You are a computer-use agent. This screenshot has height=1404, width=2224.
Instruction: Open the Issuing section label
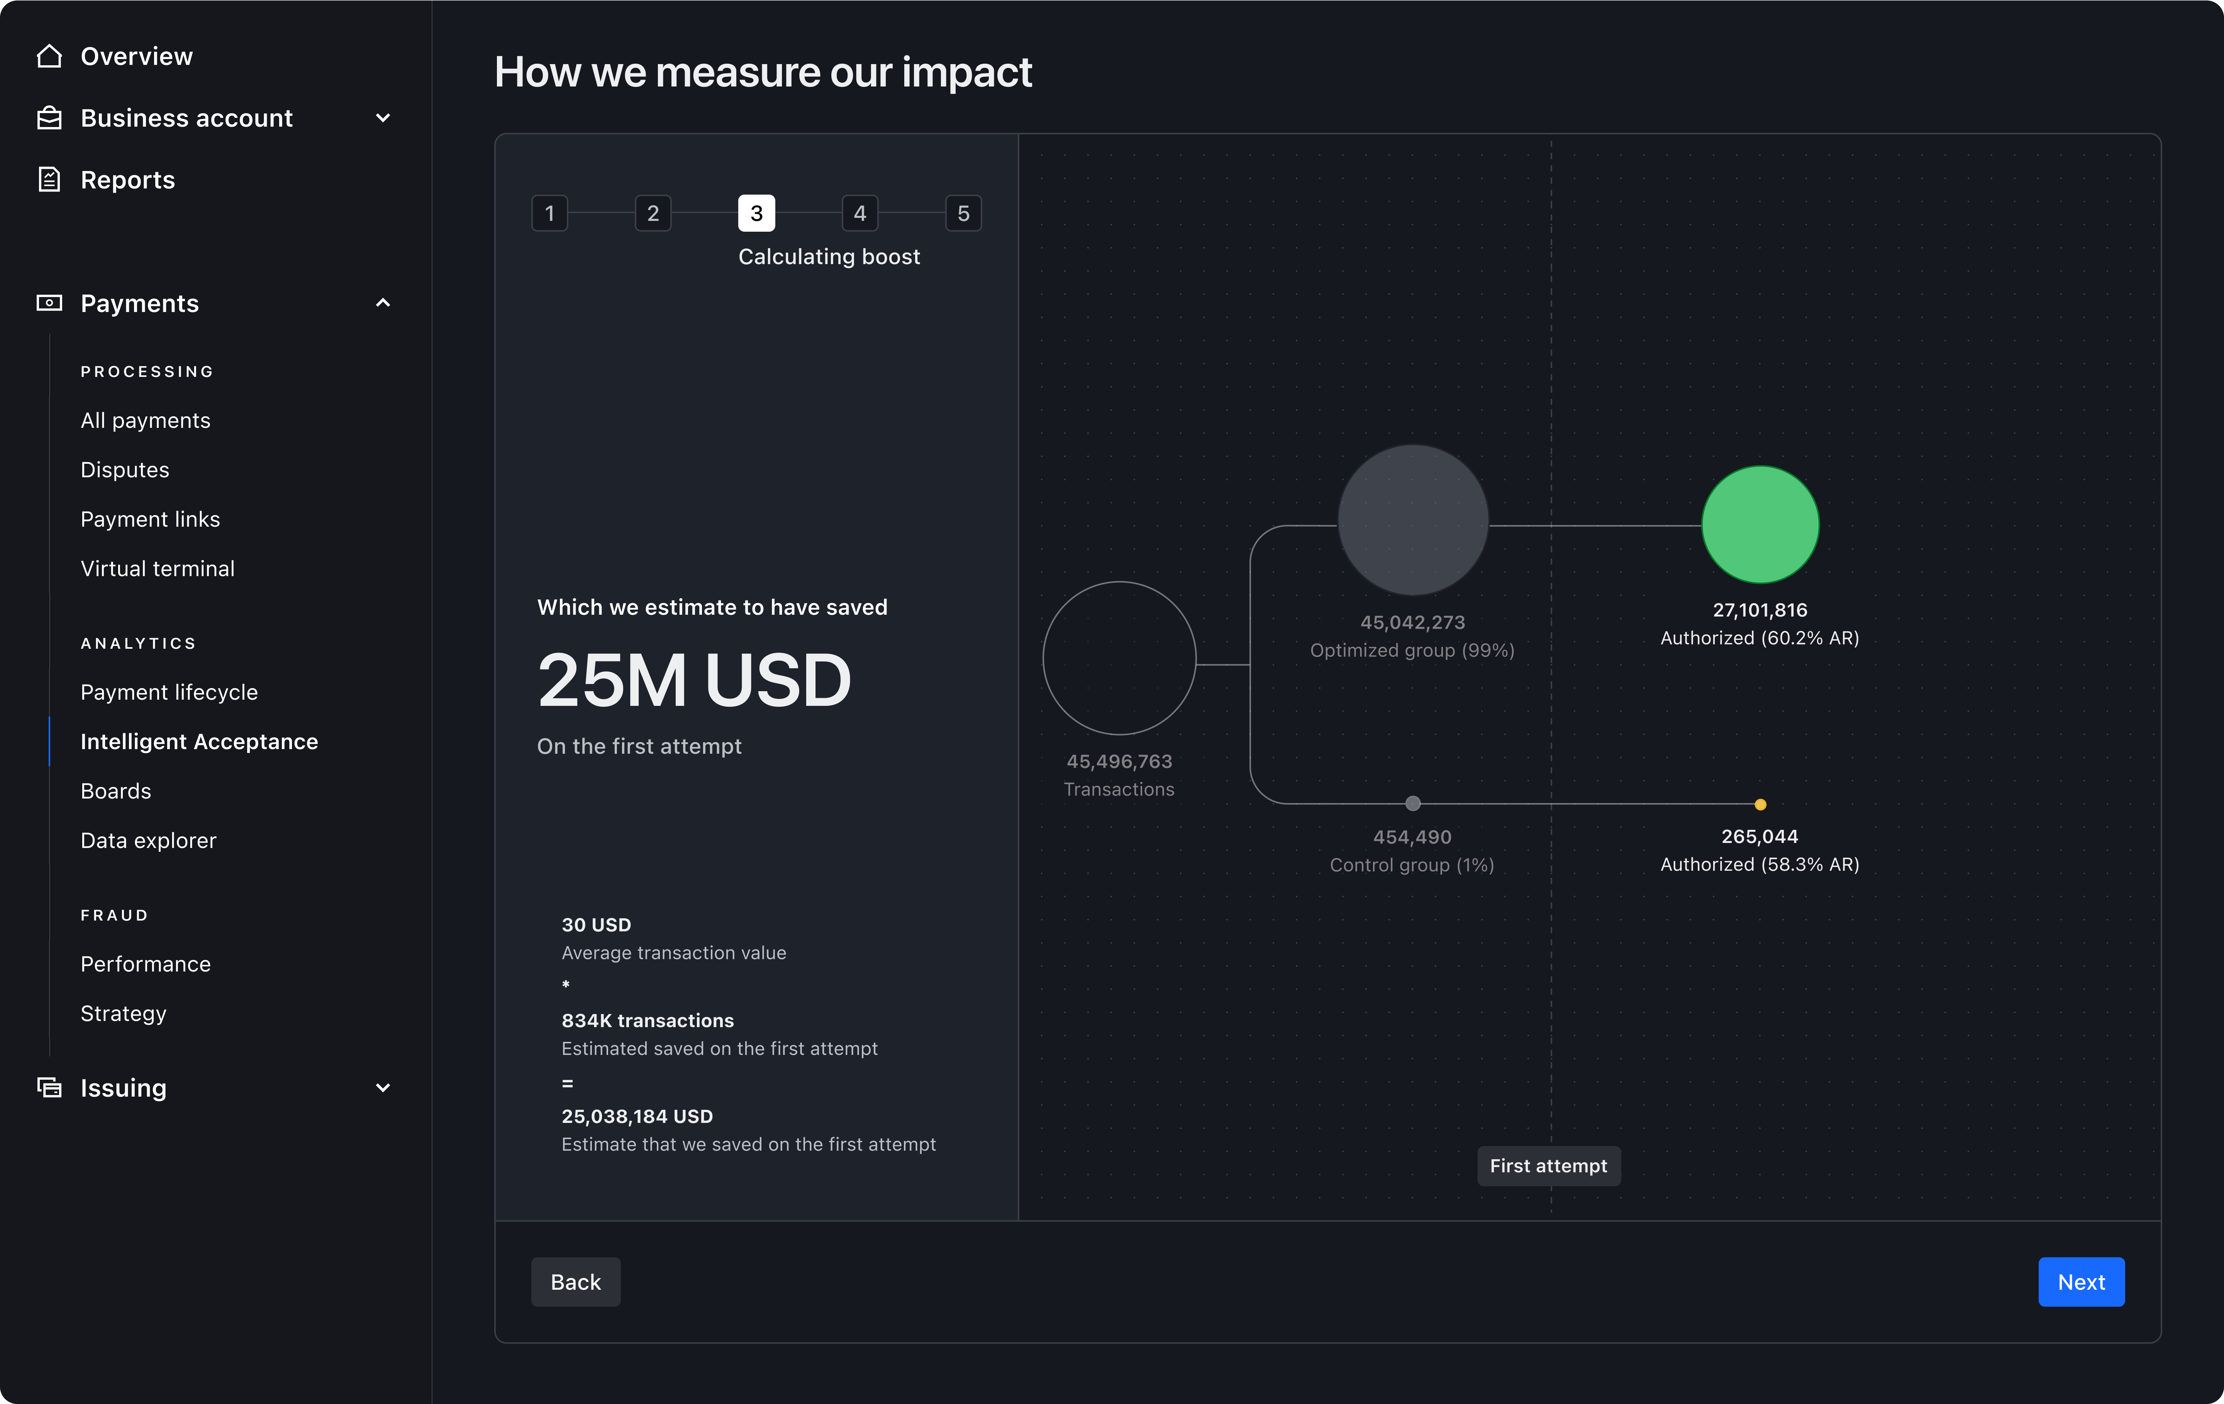[x=124, y=1088]
